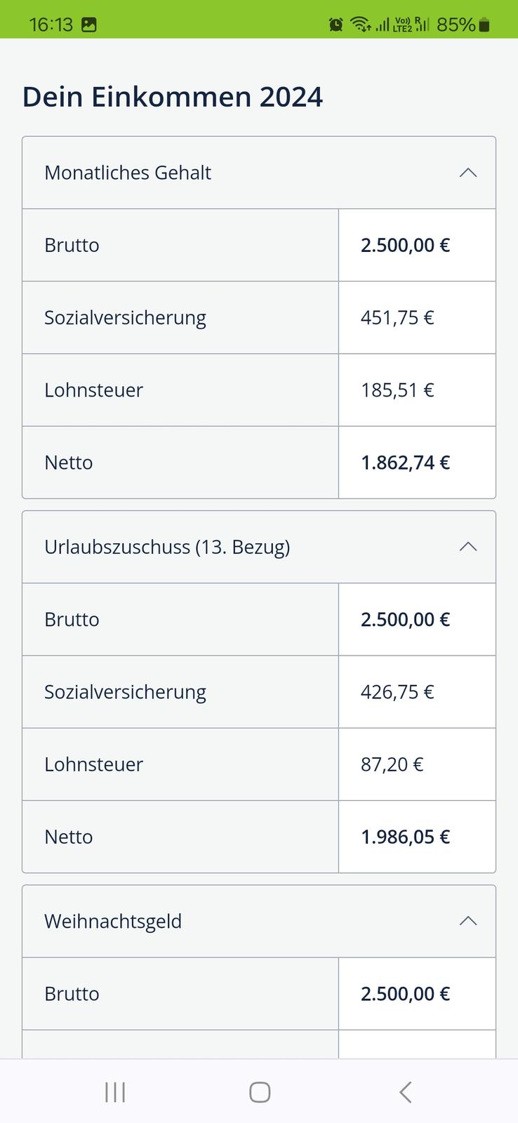Tap the LTE2 signal strength icon
518x1123 pixels.
[x=403, y=25]
